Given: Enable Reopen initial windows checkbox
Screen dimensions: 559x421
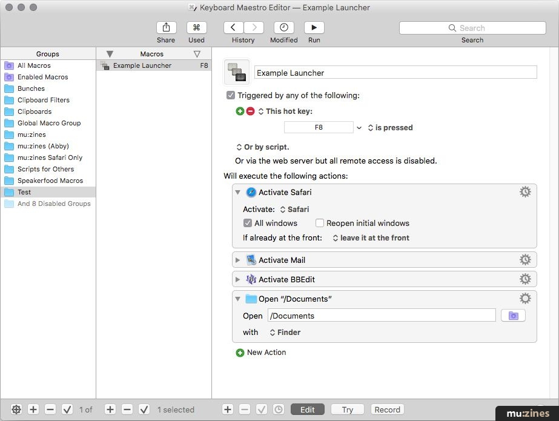Looking at the screenshot, I should coord(320,223).
